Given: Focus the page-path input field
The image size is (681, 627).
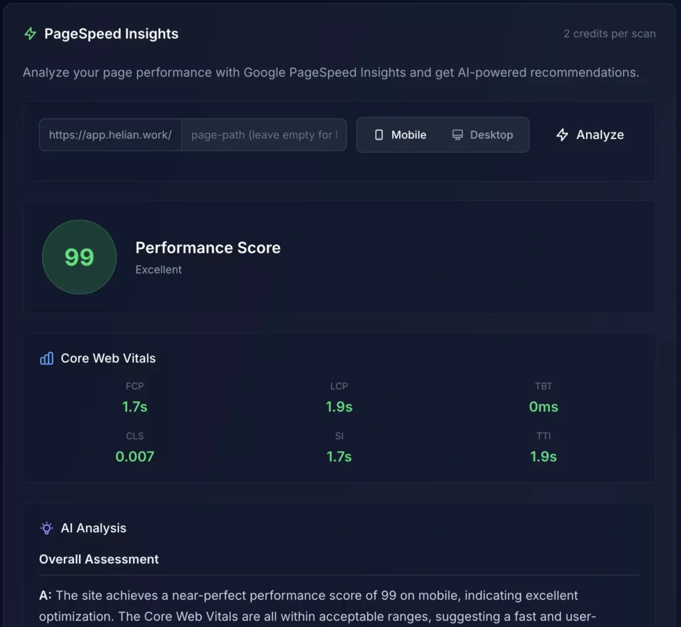Looking at the screenshot, I should click(x=264, y=135).
